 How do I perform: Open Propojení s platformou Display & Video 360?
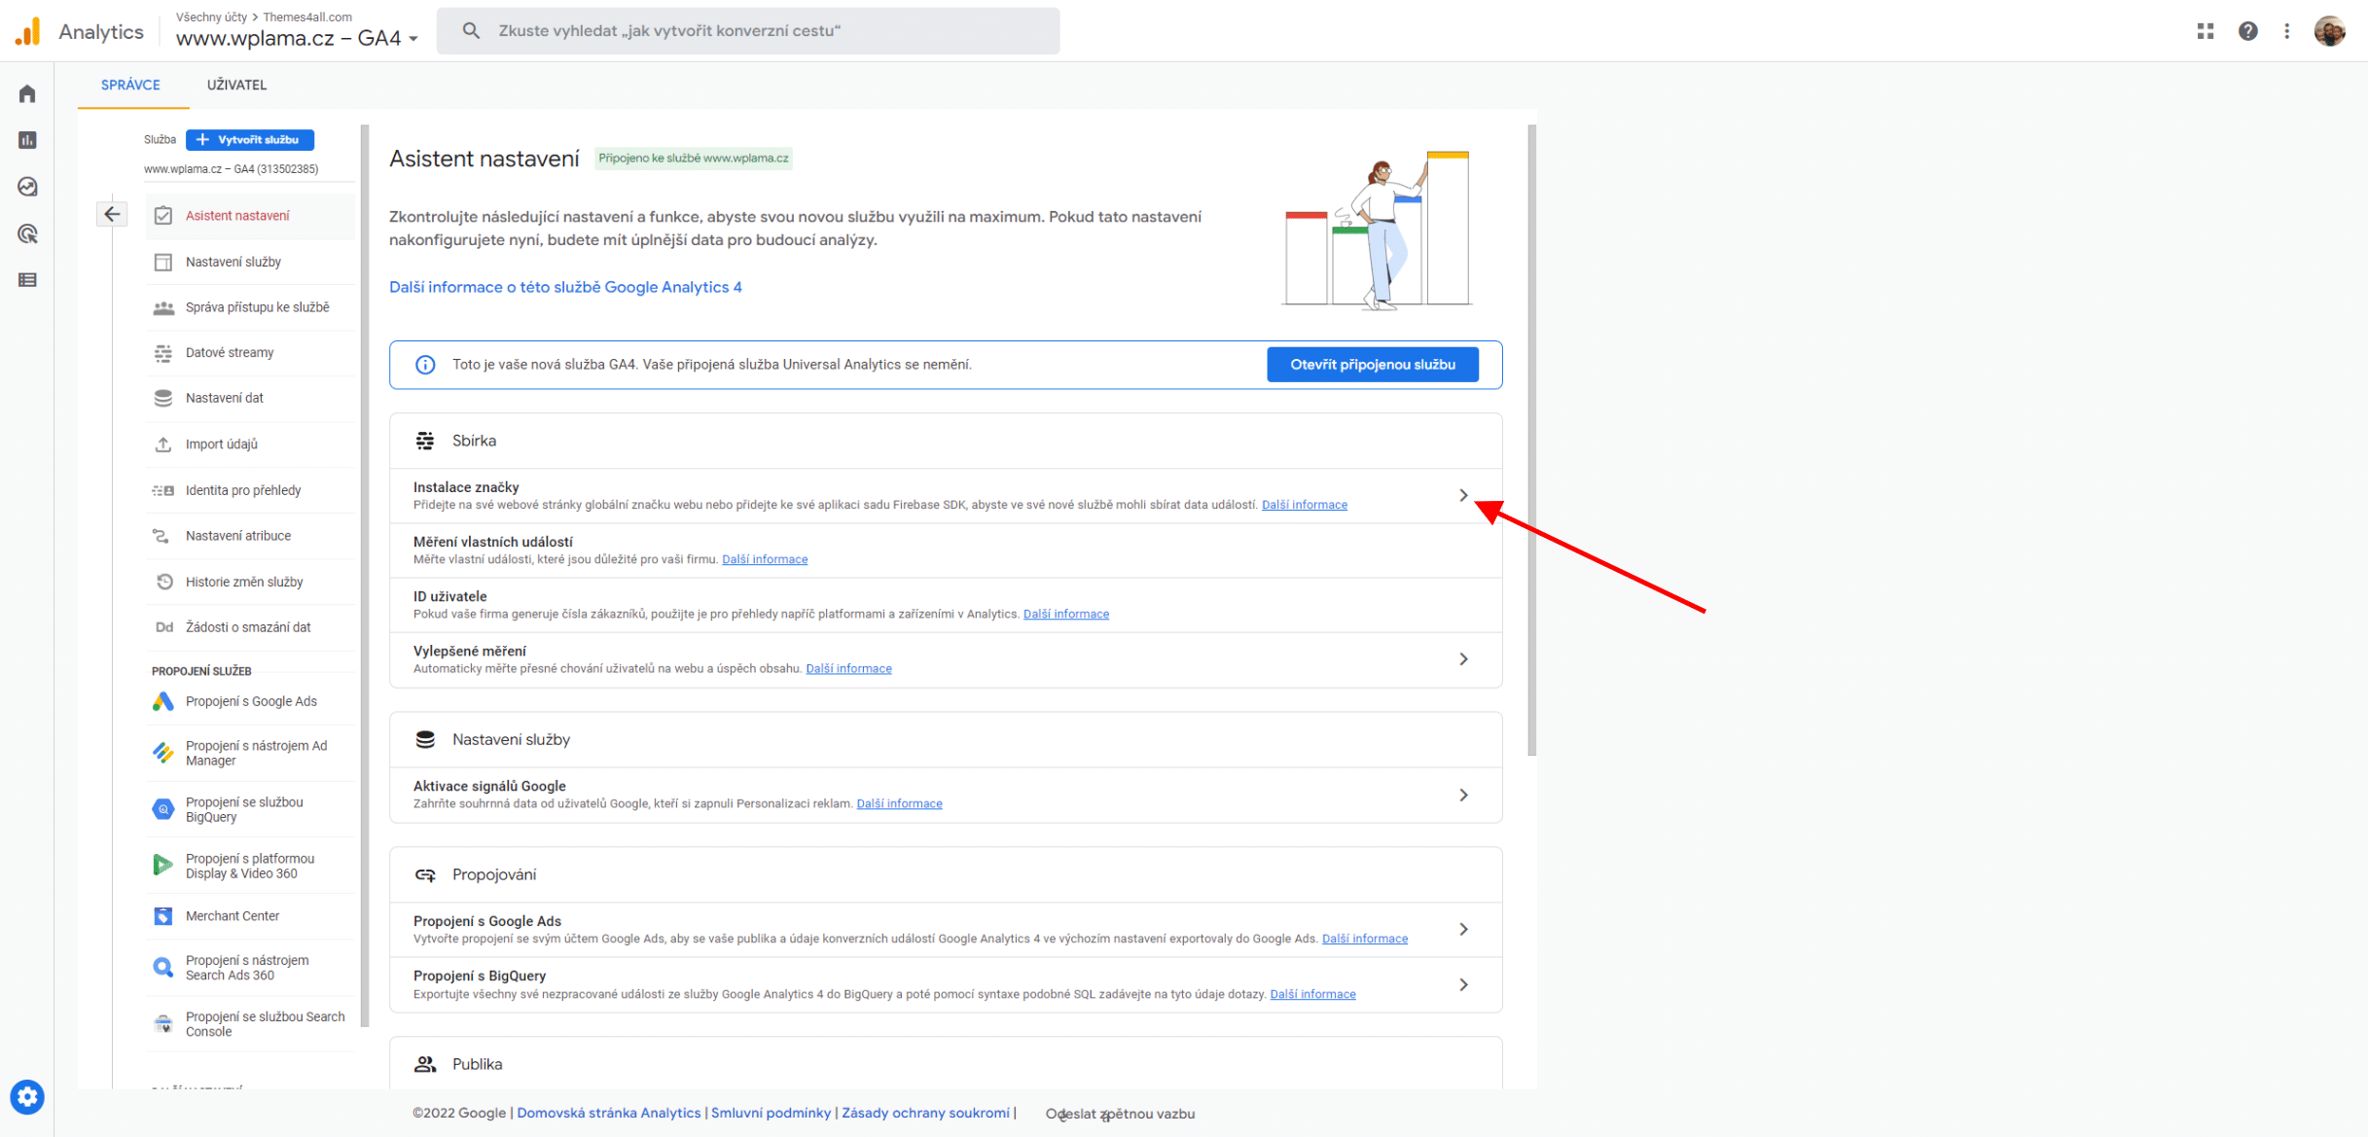coord(251,866)
